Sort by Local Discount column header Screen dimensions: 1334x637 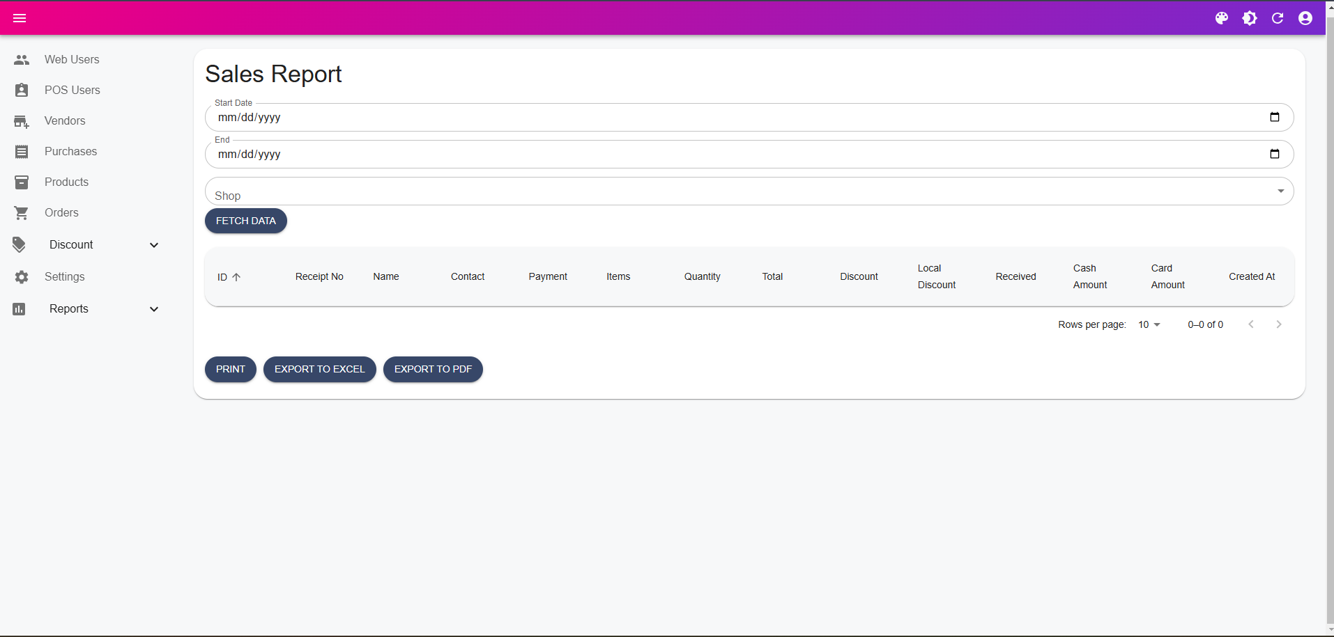click(x=937, y=277)
